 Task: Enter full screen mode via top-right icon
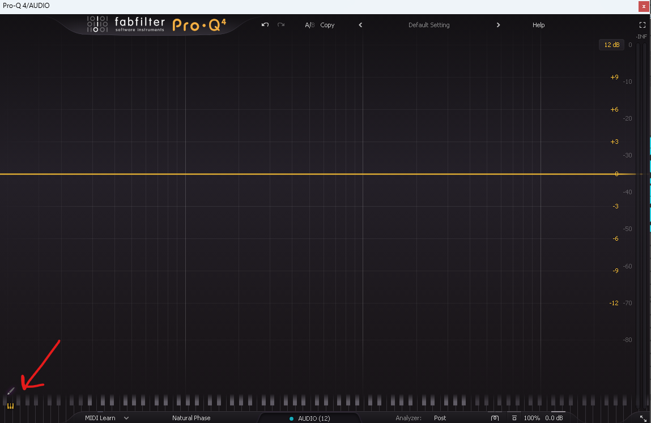pyautogui.click(x=643, y=25)
